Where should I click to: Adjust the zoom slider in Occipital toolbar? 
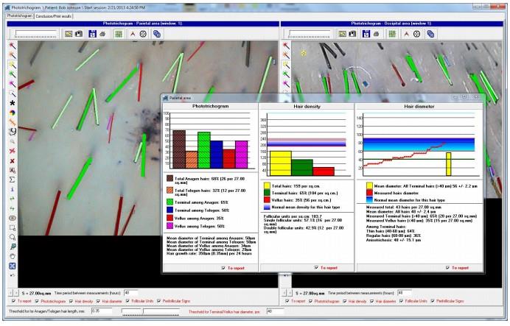click(x=310, y=34)
